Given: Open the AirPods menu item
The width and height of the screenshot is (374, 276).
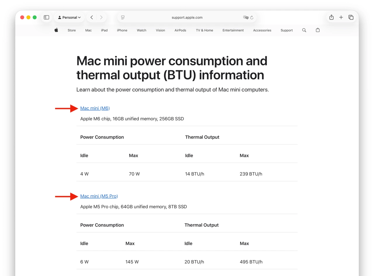Looking at the screenshot, I should pyautogui.click(x=180, y=30).
